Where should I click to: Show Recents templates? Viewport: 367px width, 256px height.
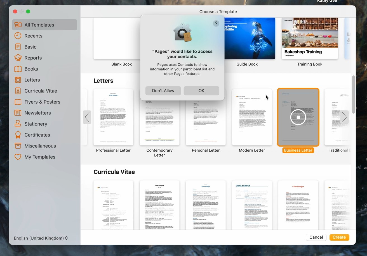pyautogui.click(x=33, y=36)
